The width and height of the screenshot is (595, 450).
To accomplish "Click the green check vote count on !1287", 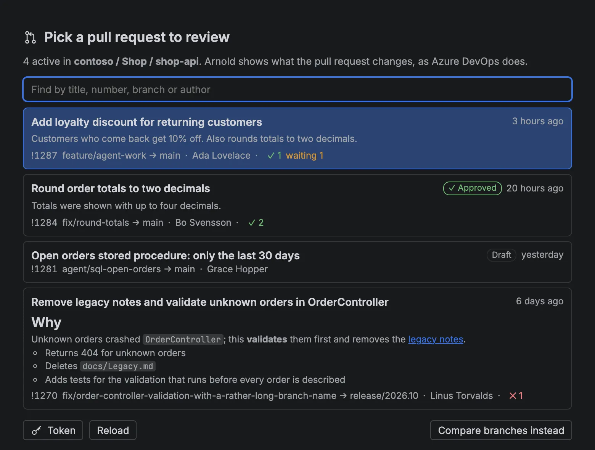I will (274, 156).
